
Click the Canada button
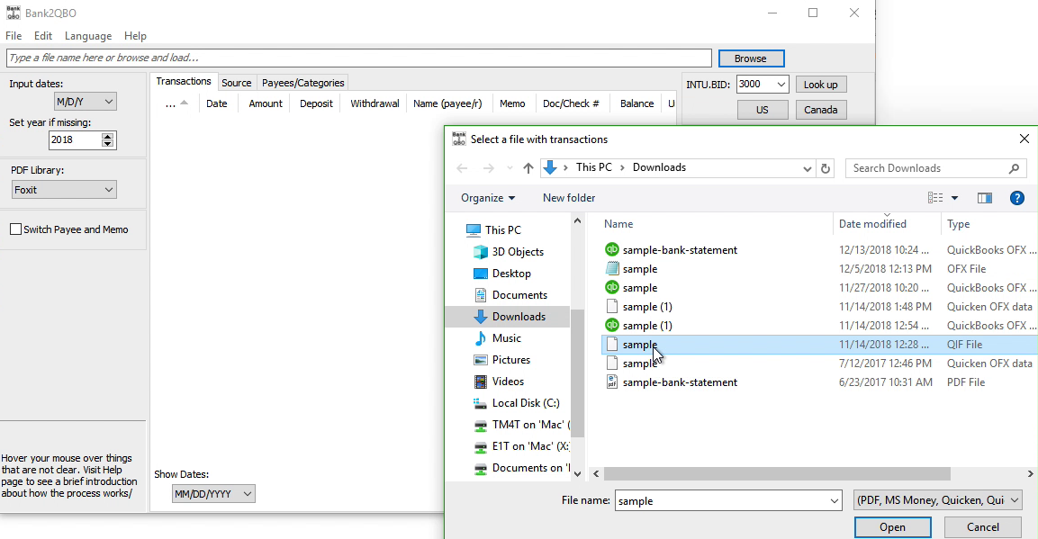pos(821,110)
